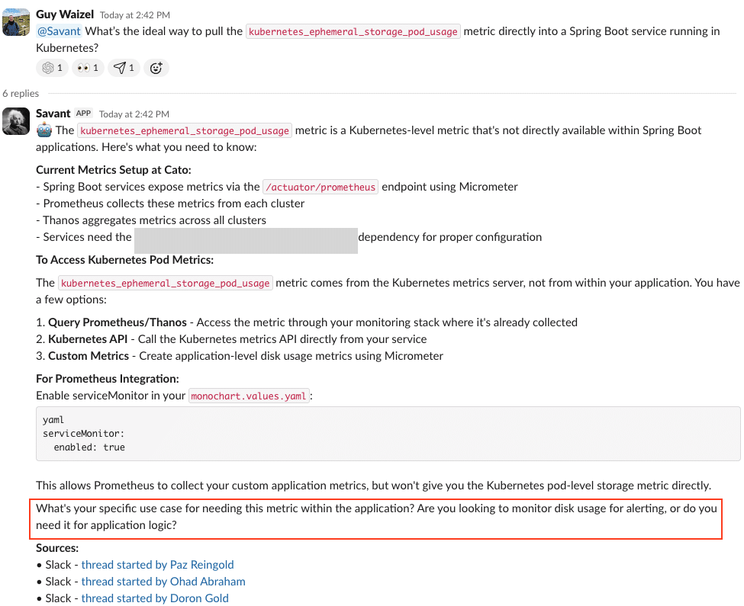Open the add reaction emoji picker
The width and height of the screenshot is (744, 606).
156,68
